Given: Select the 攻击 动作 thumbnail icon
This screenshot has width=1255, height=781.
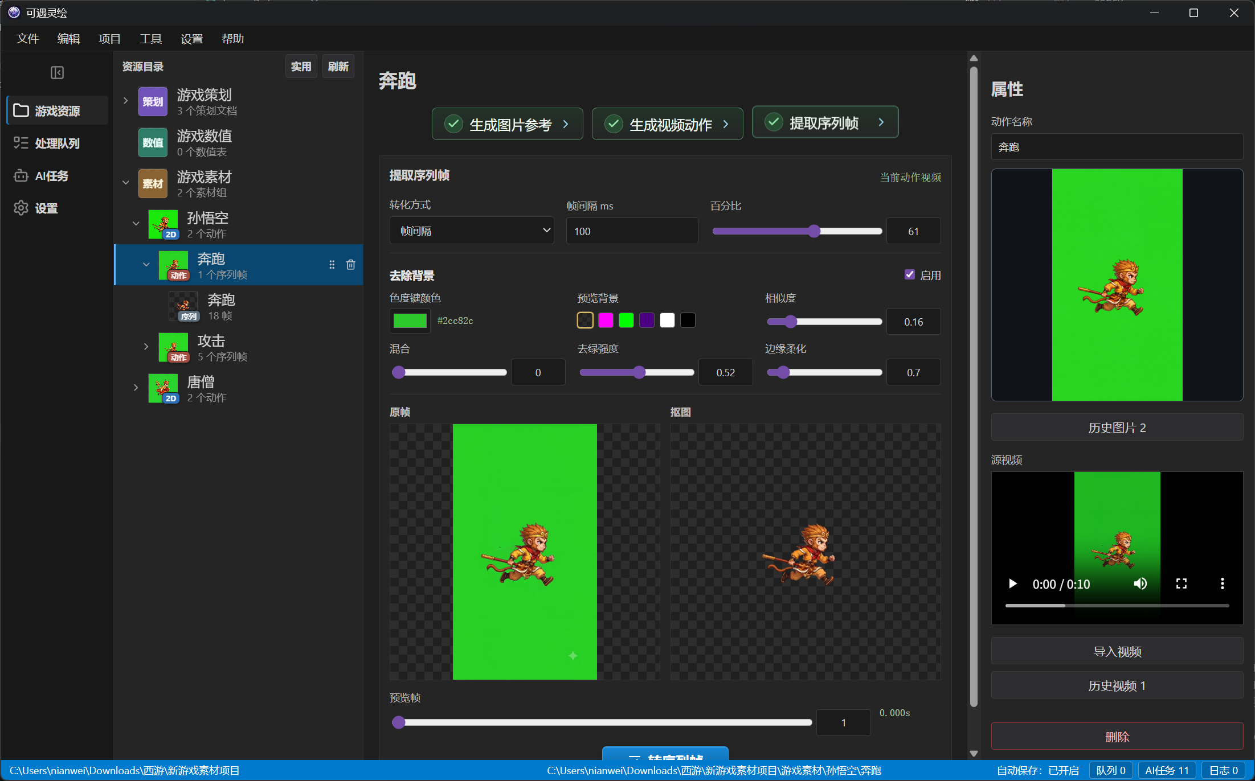Looking at the screenshot, I should pos(174,348).
